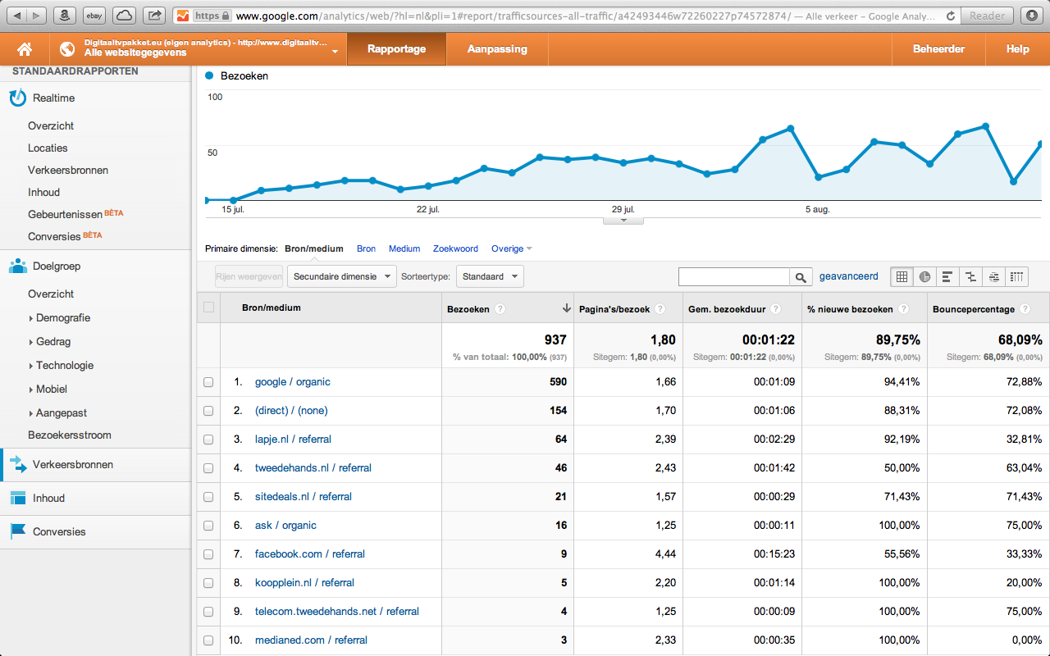This screenshot has height=656, width=1050.
Task: Switch to the term cloud view icon
Action: point(994,276)
